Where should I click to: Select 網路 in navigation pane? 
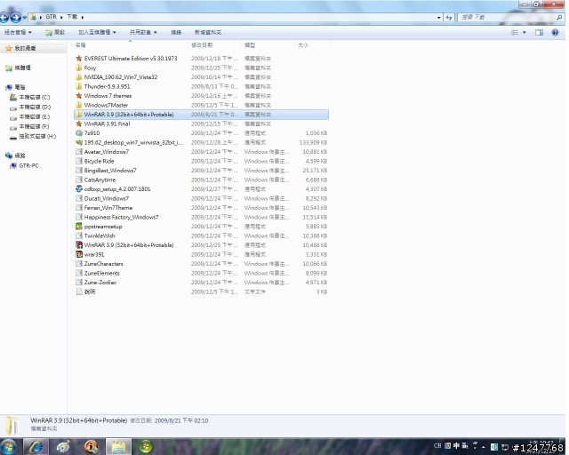click(16, 156)
